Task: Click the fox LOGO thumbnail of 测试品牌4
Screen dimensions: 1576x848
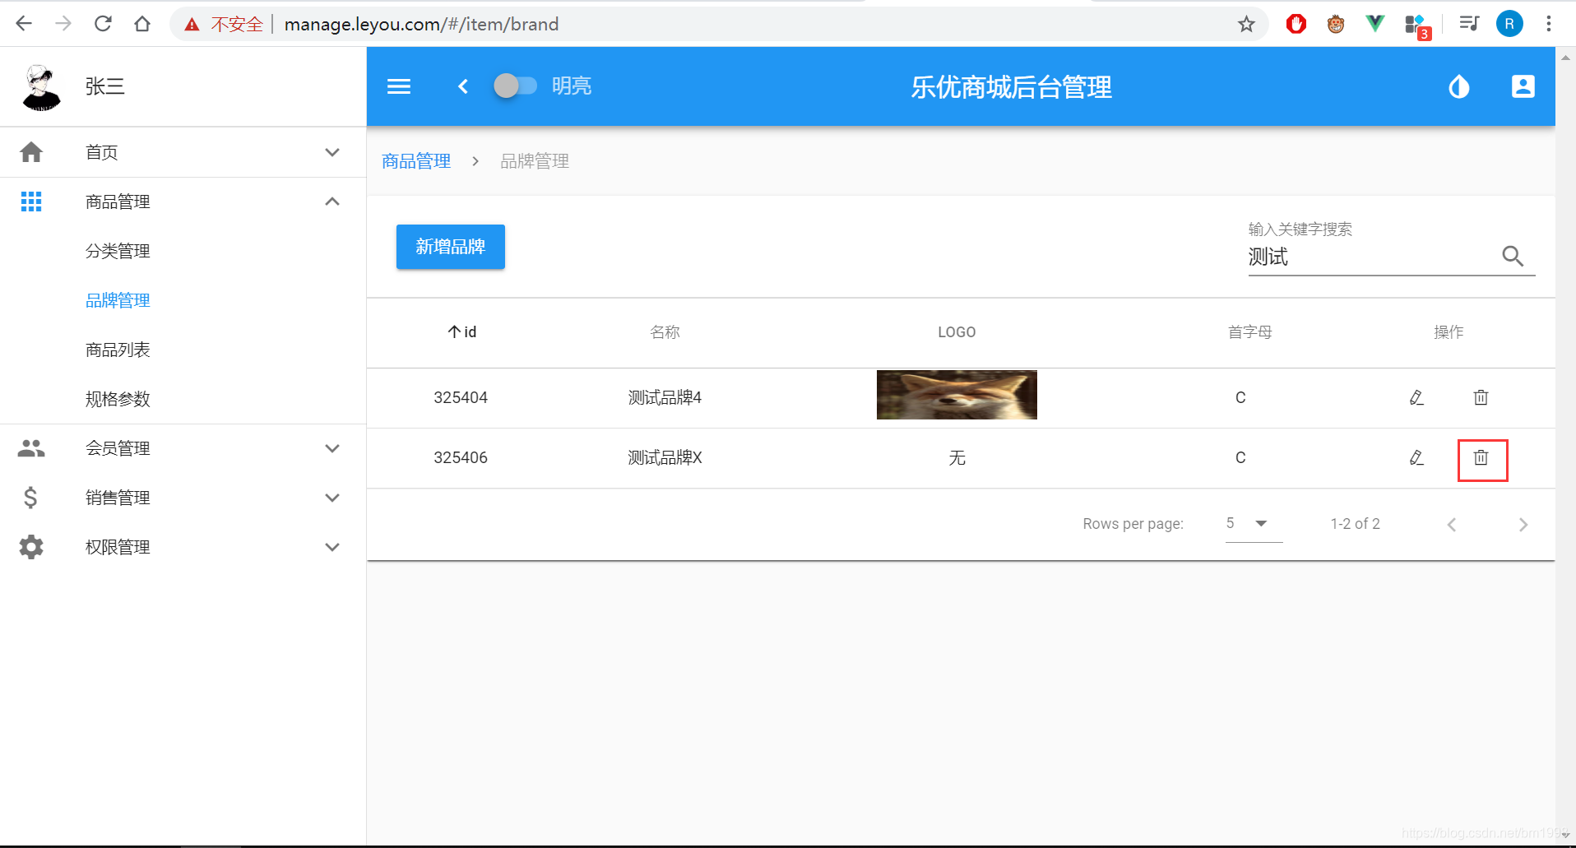Action: (x=956, y=395)
